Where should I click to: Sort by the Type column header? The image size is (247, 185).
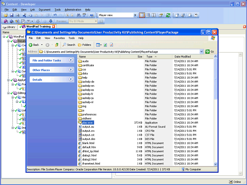pyautogui.click(x=158, y=57)
